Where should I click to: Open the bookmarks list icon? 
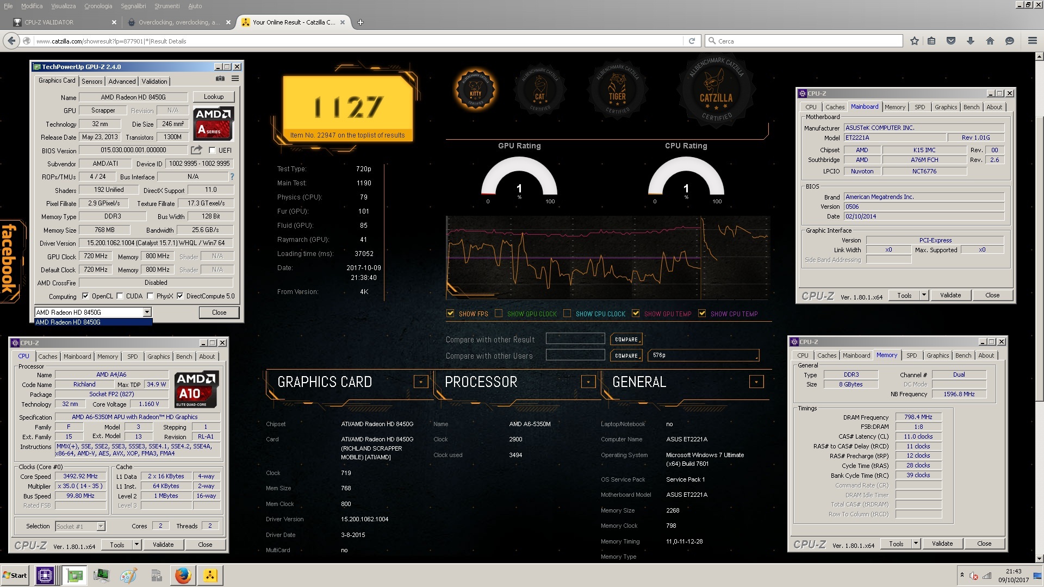(931, 41)
